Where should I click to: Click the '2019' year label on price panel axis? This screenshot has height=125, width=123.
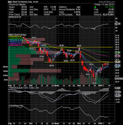[100, 86]
